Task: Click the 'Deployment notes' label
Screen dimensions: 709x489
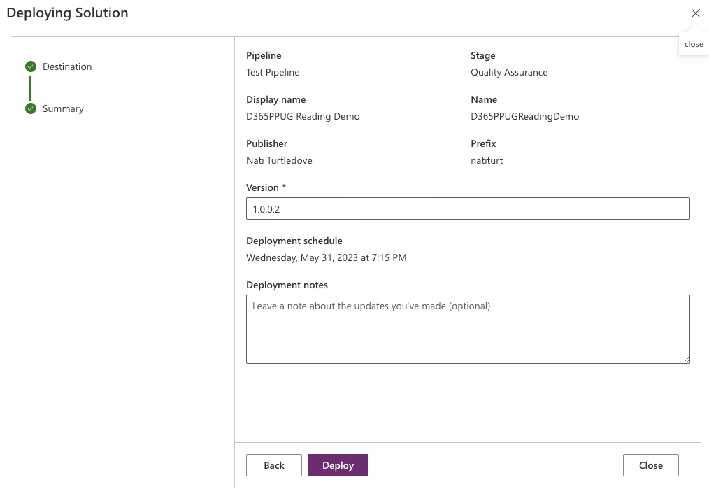Action: point(287,285)
